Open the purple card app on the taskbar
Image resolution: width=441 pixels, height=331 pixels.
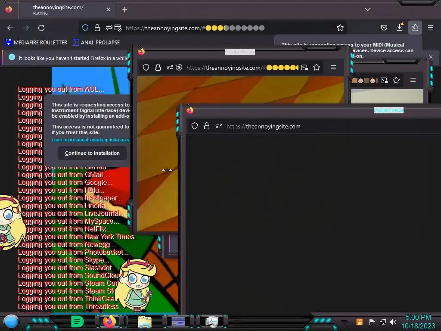178,322
